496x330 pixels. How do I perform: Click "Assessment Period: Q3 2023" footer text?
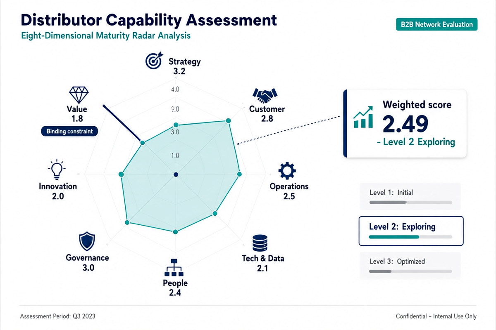(58, 316)
